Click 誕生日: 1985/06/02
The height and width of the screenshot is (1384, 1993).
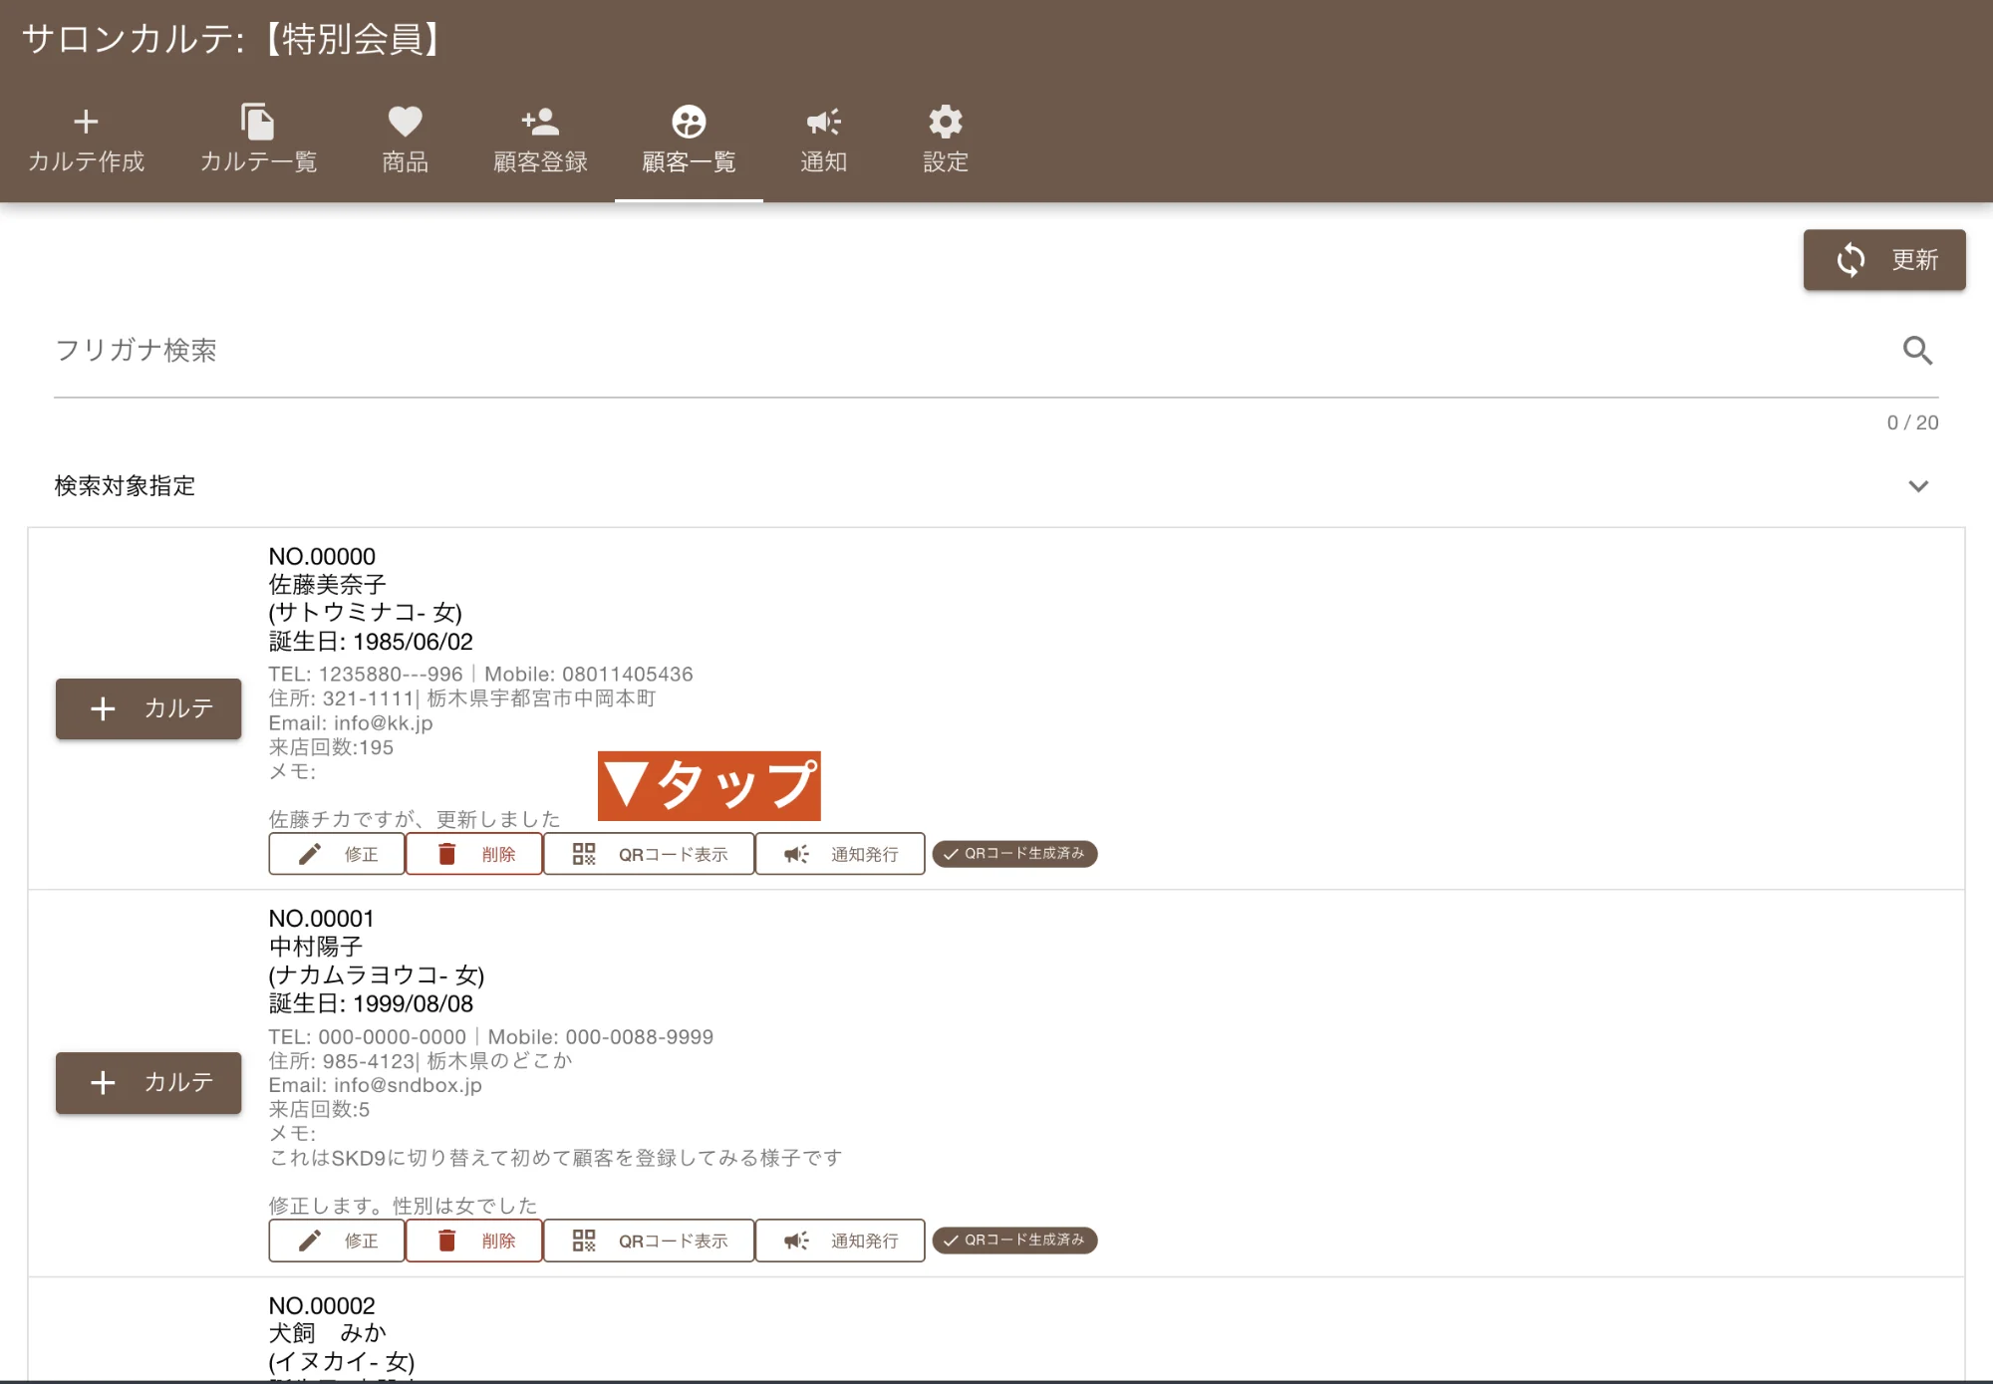coord(371,642)
